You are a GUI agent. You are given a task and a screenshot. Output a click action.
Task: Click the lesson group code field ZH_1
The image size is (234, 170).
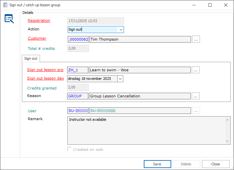78,70
